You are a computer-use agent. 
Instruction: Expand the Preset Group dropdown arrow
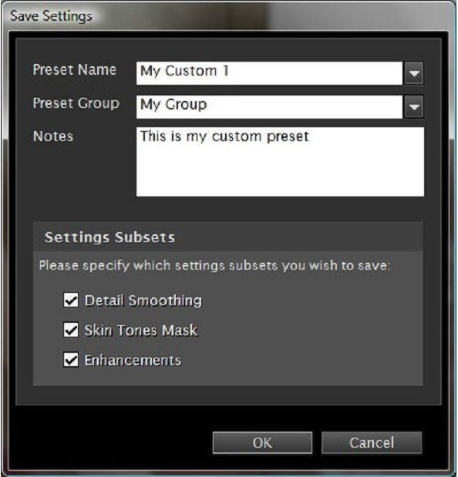(x=414, y=107)
